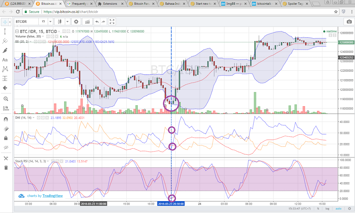The width and height of the screenshot is (355, 213).
Task: Click the back arrow sidebar icon
Action: [x=5, y=88]
